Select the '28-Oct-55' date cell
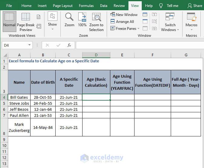The width and height of the screenshot is (204, 168). click(x=43, y=97)
